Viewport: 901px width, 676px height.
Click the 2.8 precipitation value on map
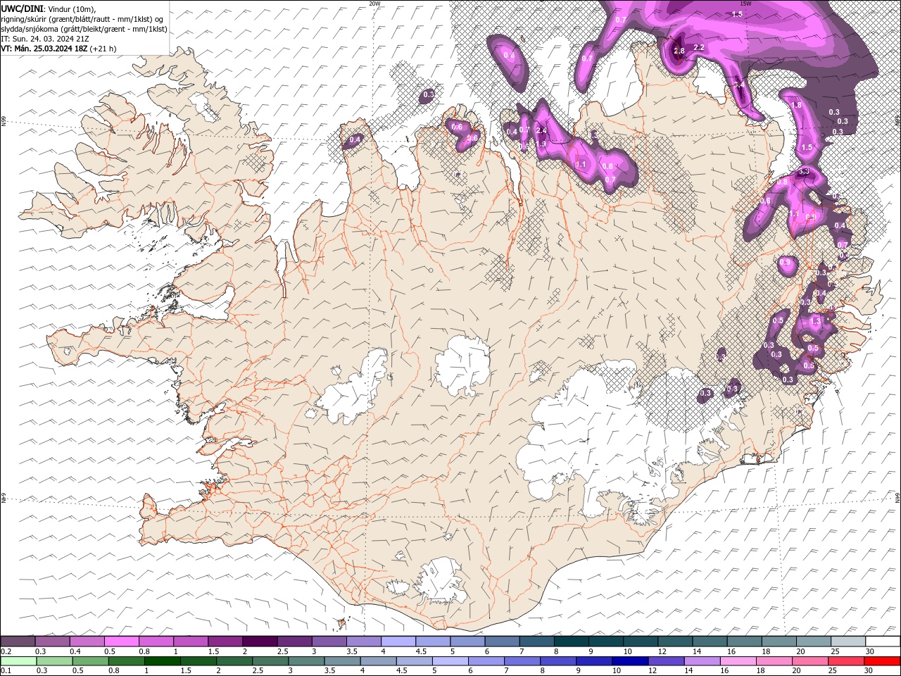679,51
